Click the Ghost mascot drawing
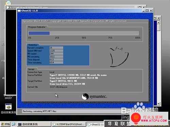The height and width of the screenshot is (127, 170). click(119, 57)
